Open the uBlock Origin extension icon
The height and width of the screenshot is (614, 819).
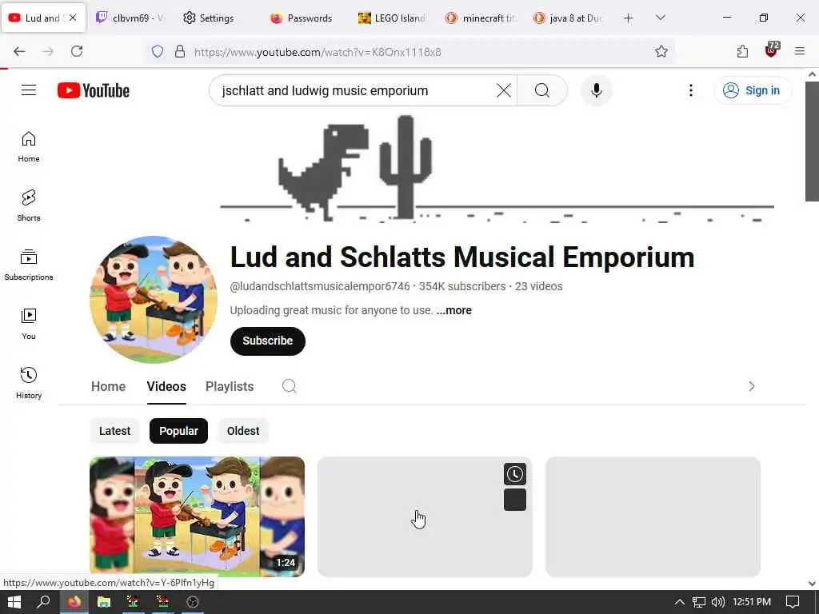772,50
